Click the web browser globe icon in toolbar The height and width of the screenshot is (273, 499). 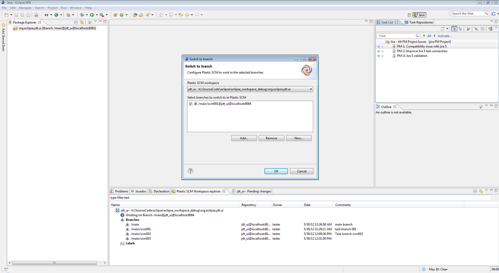(x=56, y=15)
